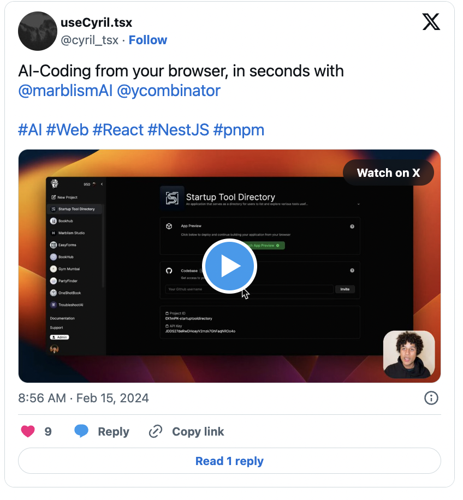Click the Copy link text

198,431
